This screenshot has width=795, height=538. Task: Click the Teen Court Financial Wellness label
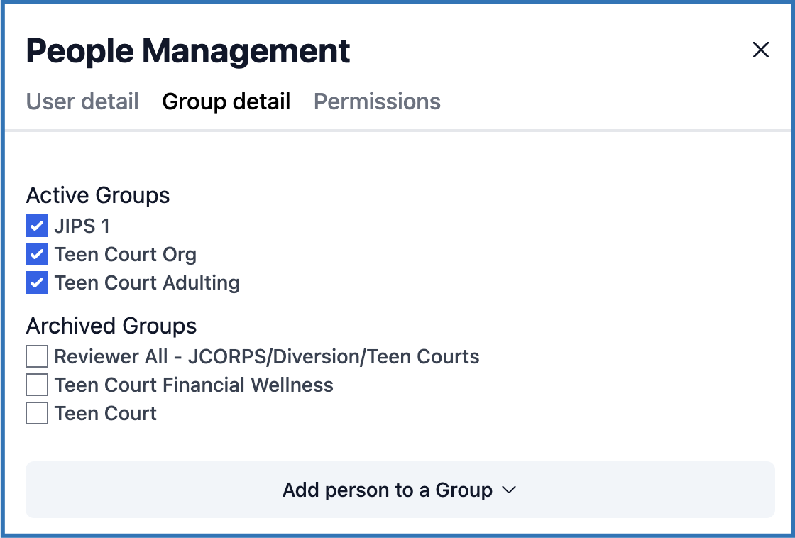pos(194,385)
